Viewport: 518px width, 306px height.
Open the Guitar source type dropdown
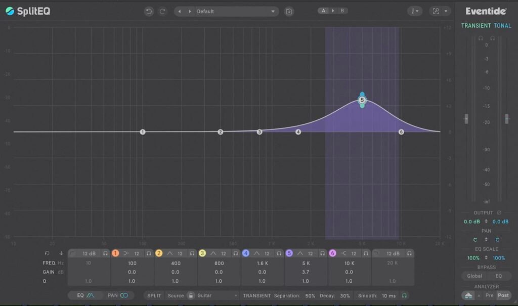217,295
